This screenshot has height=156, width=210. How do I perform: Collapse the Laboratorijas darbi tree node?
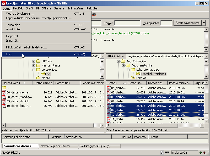pyautogui.click(x=128, y=70)
